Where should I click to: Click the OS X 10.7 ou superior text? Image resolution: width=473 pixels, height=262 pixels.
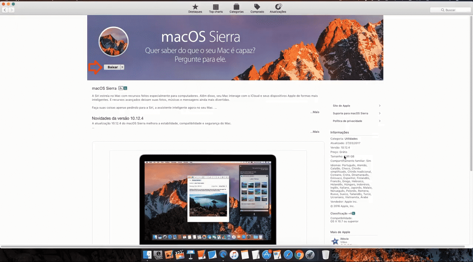(344, 221)
